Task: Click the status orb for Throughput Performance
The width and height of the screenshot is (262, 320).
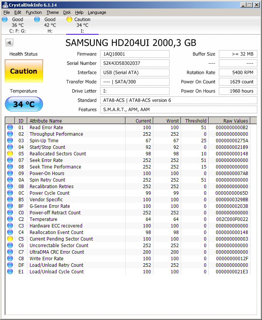Action: 10,134
